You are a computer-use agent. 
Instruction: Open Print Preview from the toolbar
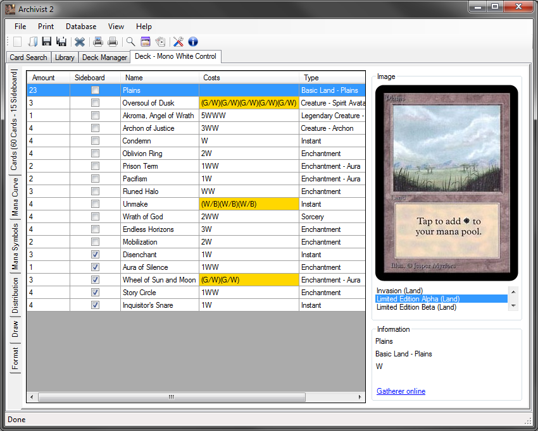(98, 42)
